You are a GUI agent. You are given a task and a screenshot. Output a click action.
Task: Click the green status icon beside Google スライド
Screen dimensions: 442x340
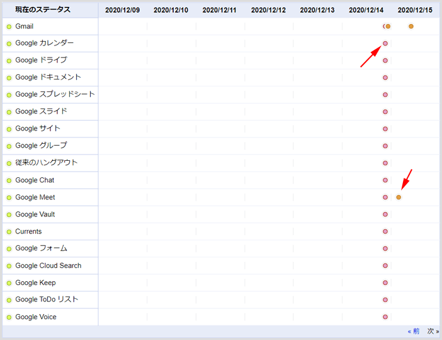point(9,112)
